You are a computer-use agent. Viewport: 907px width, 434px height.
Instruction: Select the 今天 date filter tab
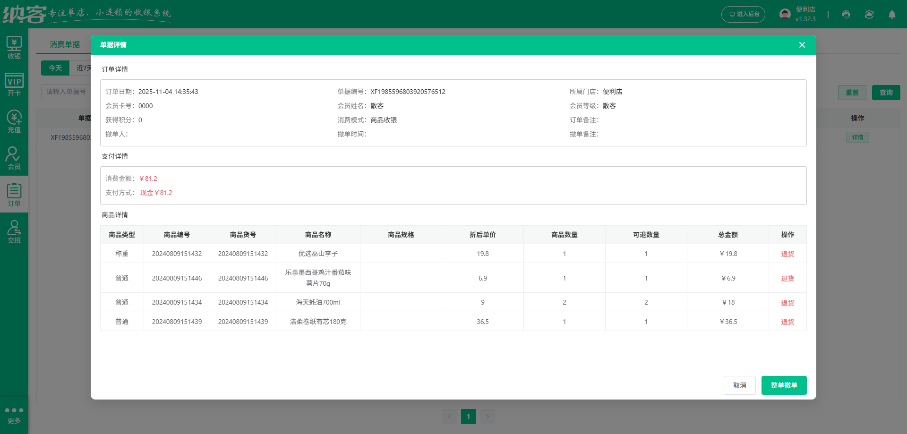tap(55, 68)
